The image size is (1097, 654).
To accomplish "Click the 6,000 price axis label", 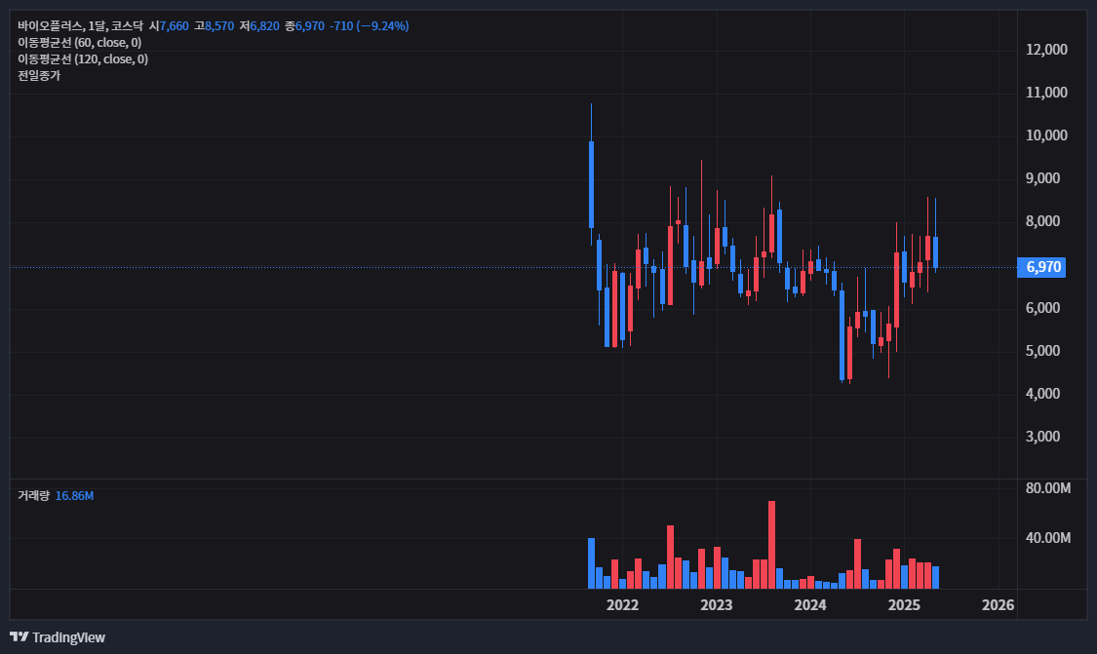I will pyautogui.click(x=1042, y=308).
